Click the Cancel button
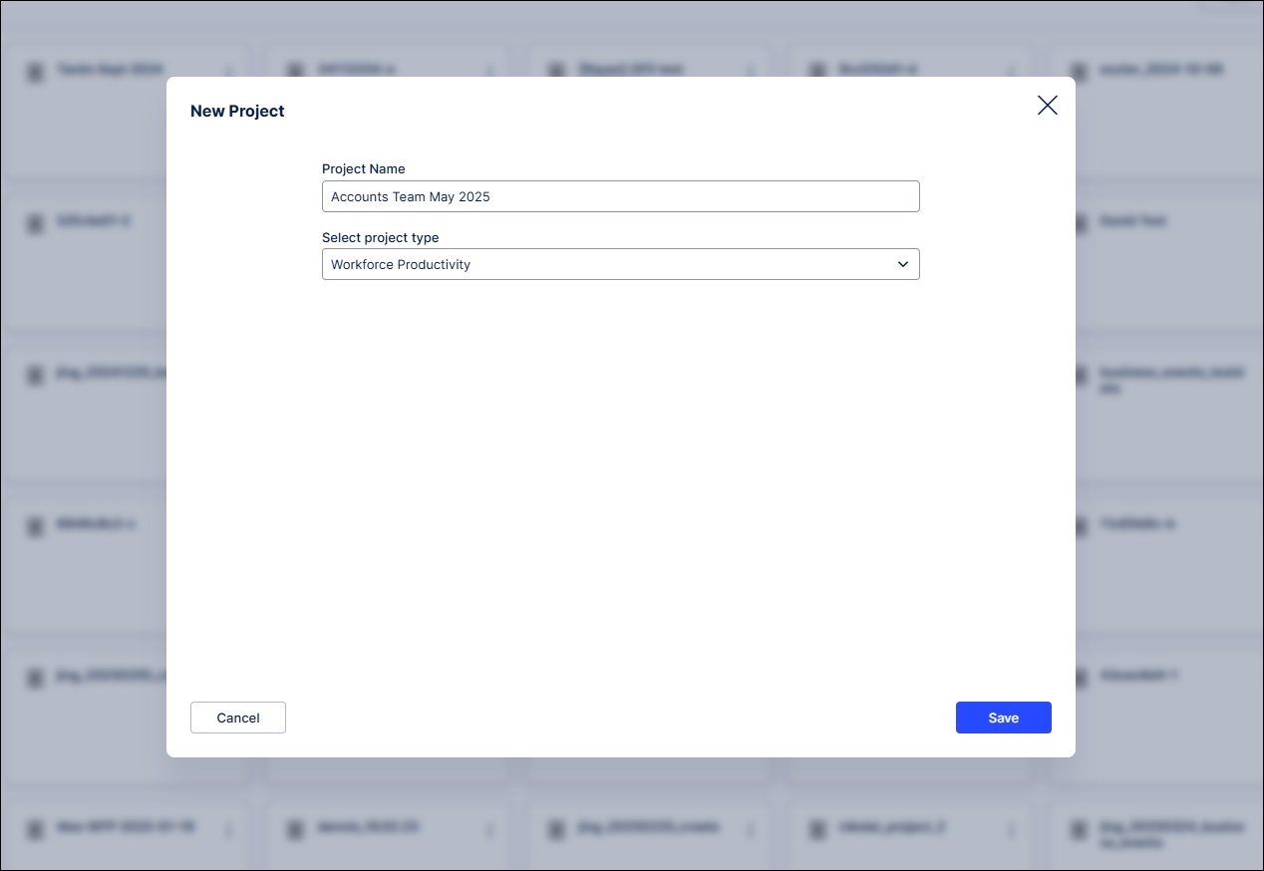 pos(238,718)
